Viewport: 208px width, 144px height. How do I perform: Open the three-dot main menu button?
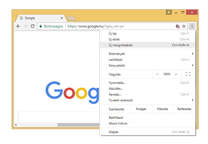pyautogui.click(x=192, y=26)
